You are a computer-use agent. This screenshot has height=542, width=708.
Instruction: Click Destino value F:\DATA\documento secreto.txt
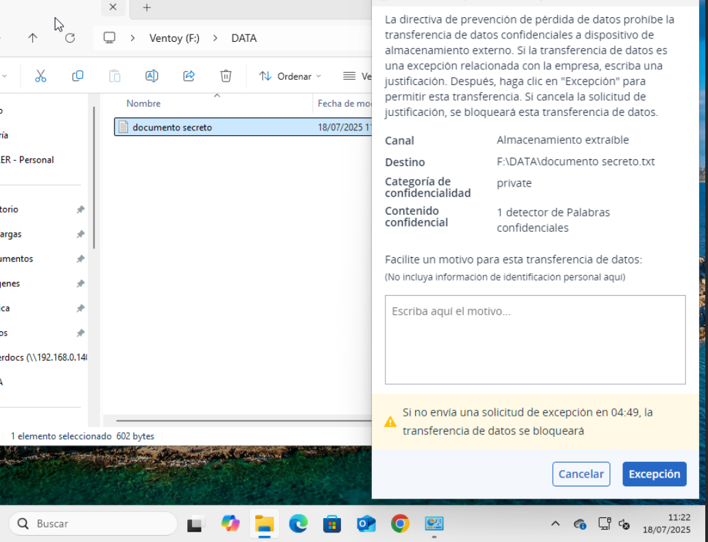[576, 161]
